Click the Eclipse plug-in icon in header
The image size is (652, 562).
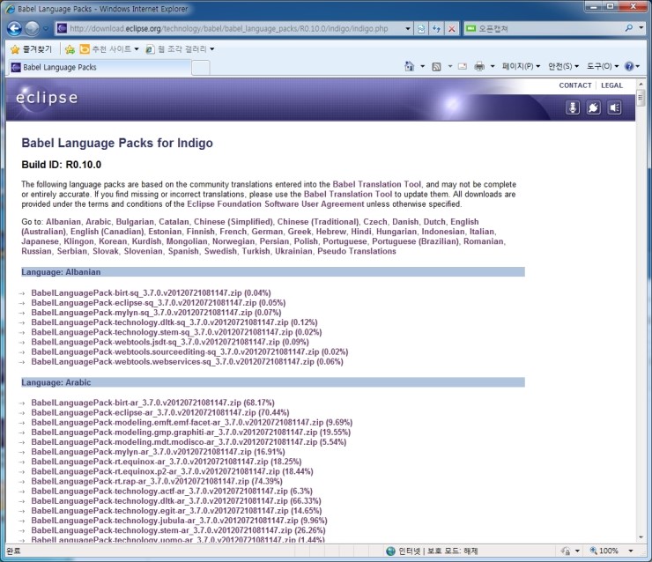click(594, 107)
